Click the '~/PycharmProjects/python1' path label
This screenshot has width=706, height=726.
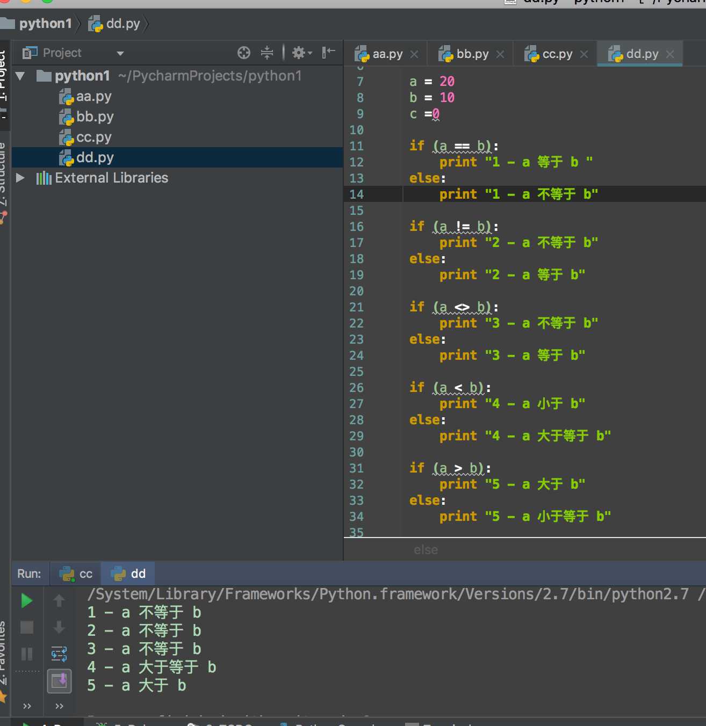(x=210, y=76)
